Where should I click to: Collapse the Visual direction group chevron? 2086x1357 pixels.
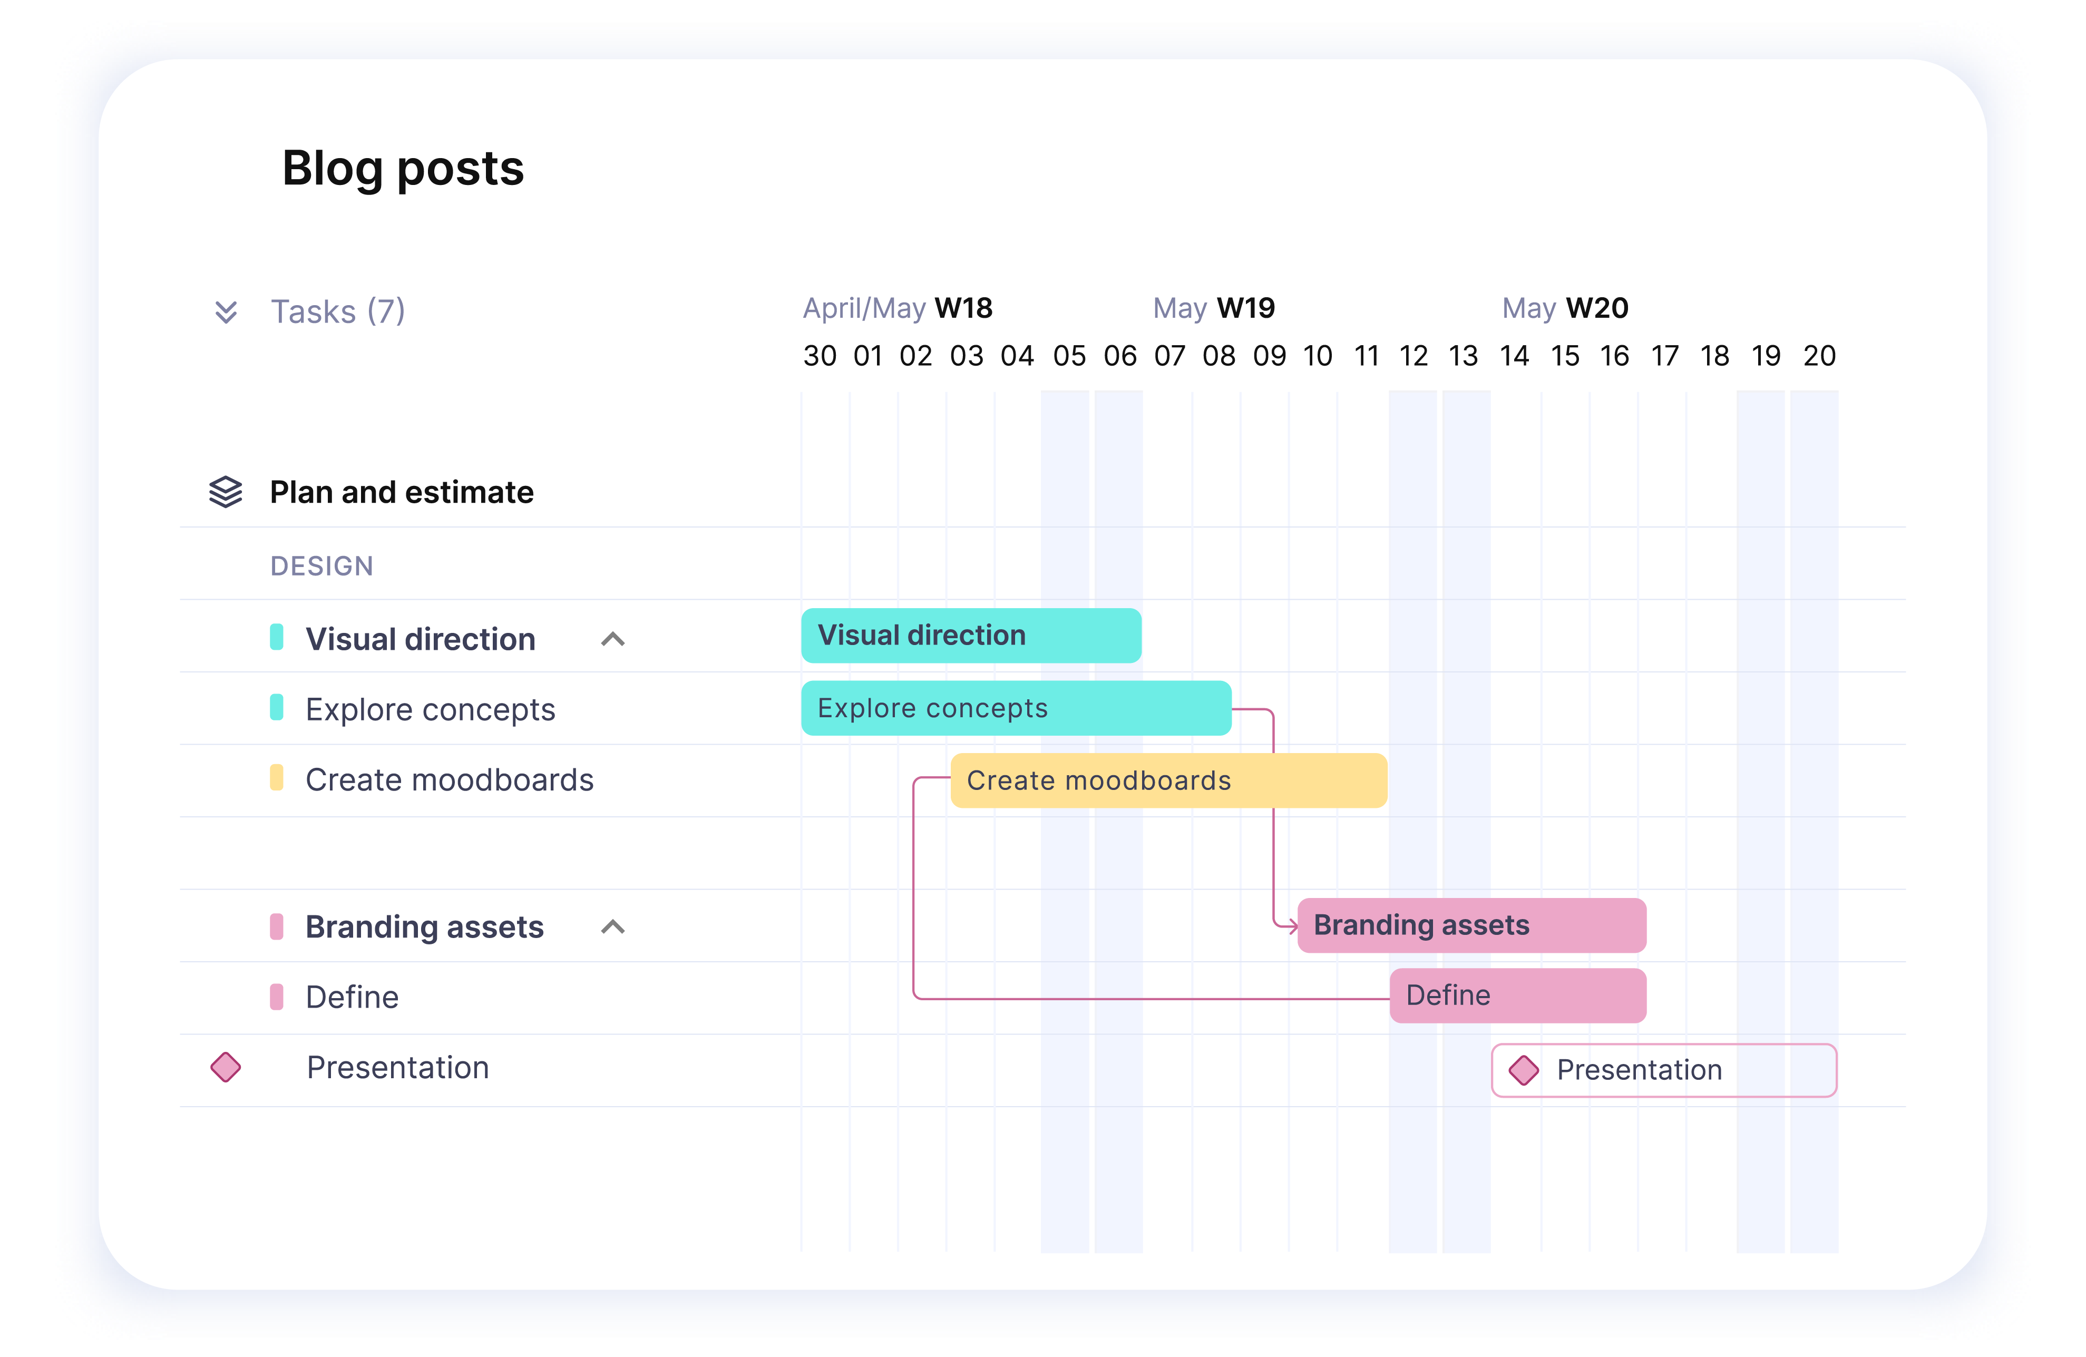click(x=612, y=639)
